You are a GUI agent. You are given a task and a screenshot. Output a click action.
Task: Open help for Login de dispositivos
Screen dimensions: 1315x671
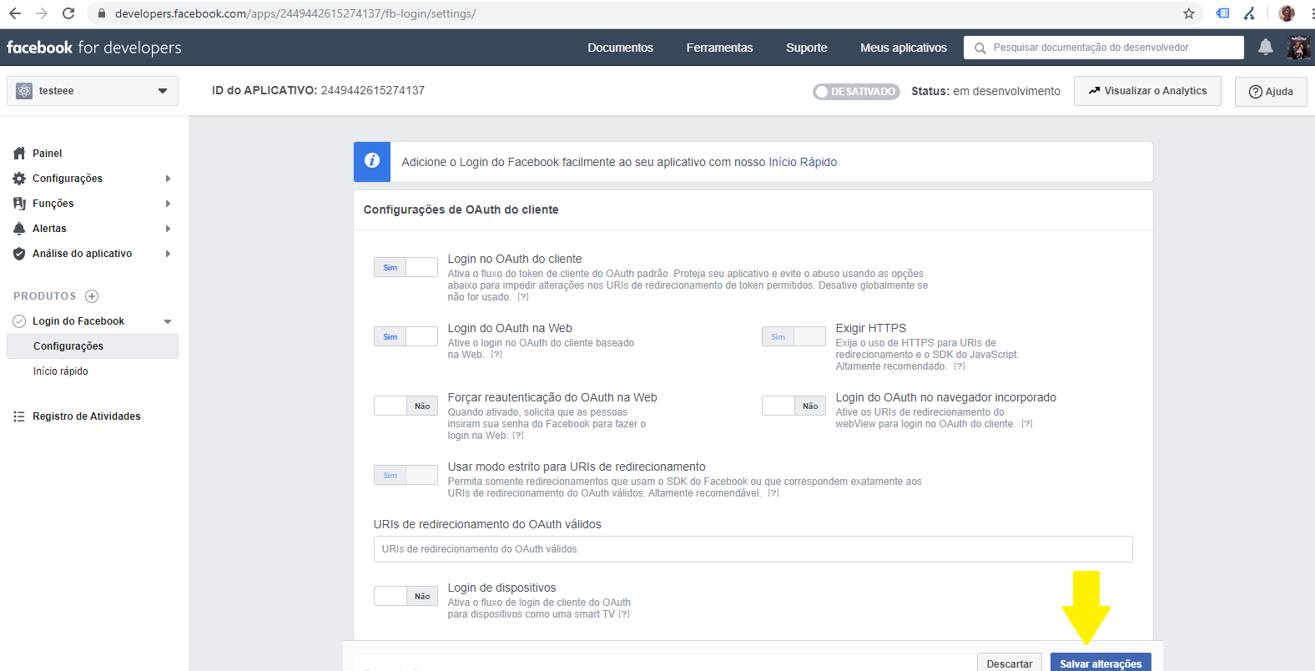[624, 614]
